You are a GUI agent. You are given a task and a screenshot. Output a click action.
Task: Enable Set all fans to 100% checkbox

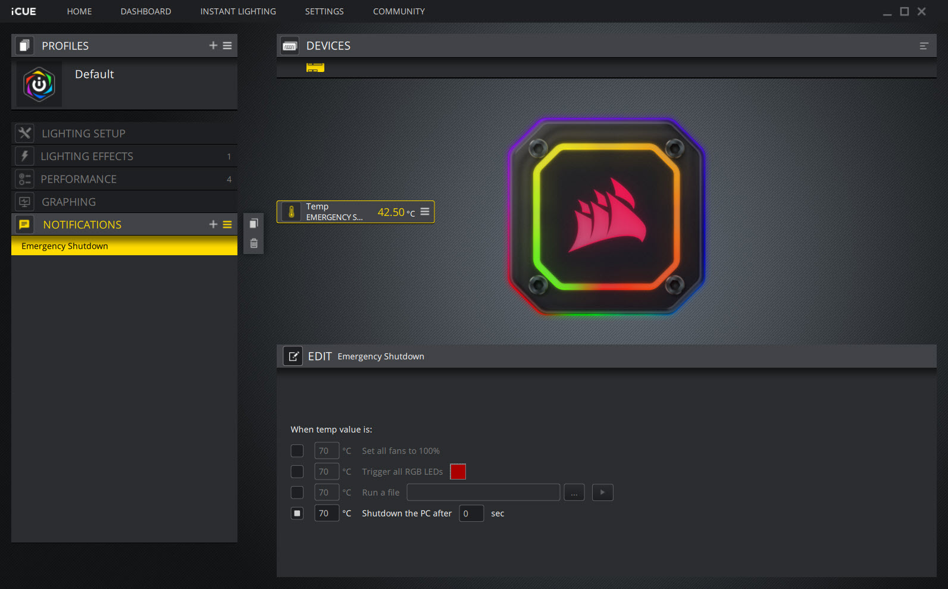[297, 451]
